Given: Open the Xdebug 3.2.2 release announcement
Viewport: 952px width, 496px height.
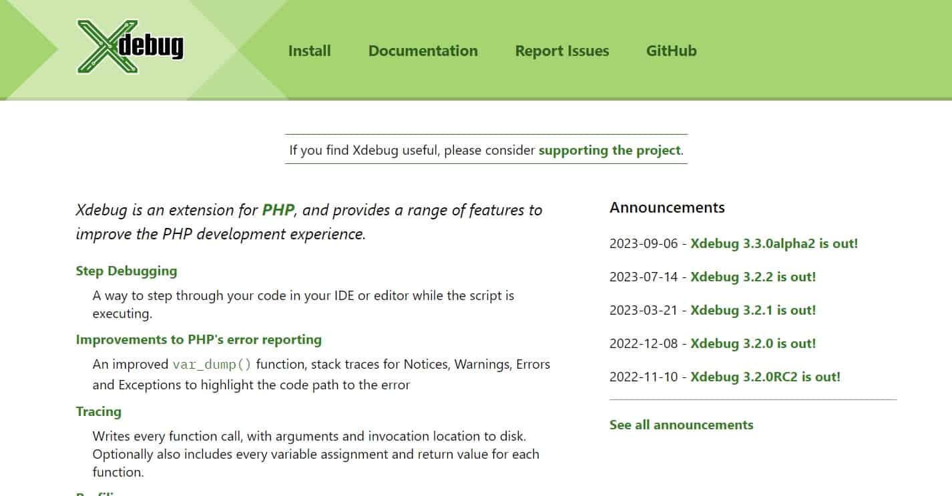Looking at the screenshot, I should (752, 277).
